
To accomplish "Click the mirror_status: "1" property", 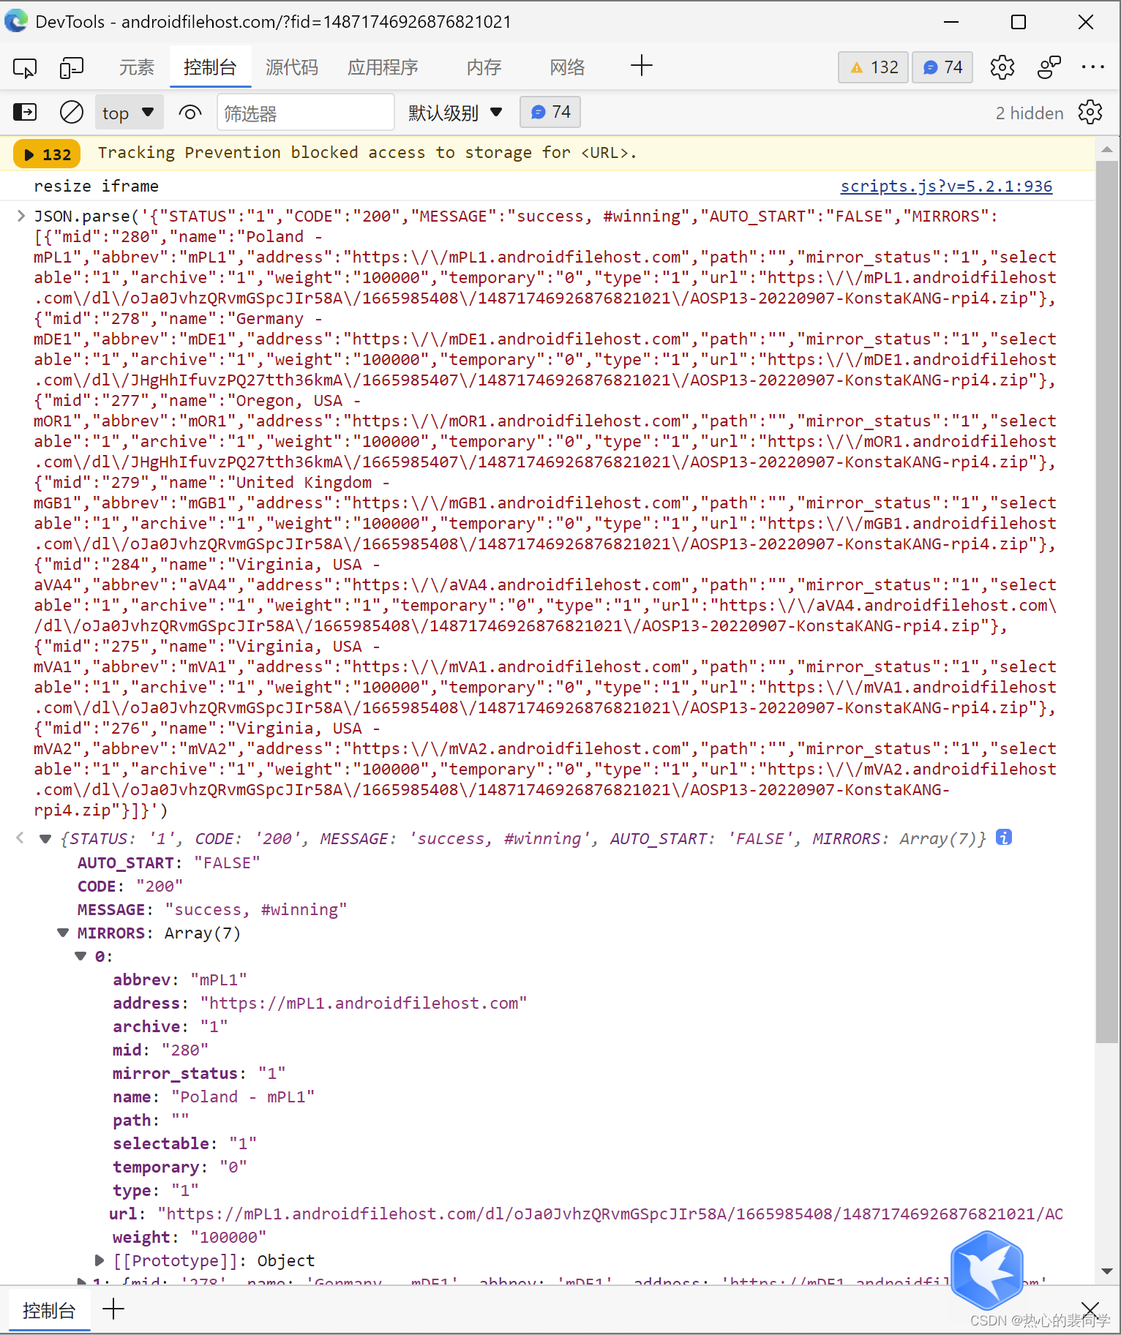I will pyautogui.click(x=200, y=1073).
